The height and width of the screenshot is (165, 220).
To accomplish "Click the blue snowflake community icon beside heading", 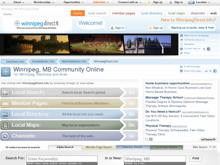I will tap(6, 72).
